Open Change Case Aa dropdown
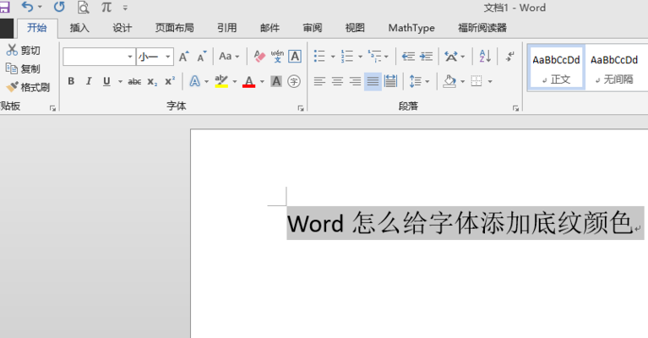This screenshot has height=338, width=648. [229, 57]
